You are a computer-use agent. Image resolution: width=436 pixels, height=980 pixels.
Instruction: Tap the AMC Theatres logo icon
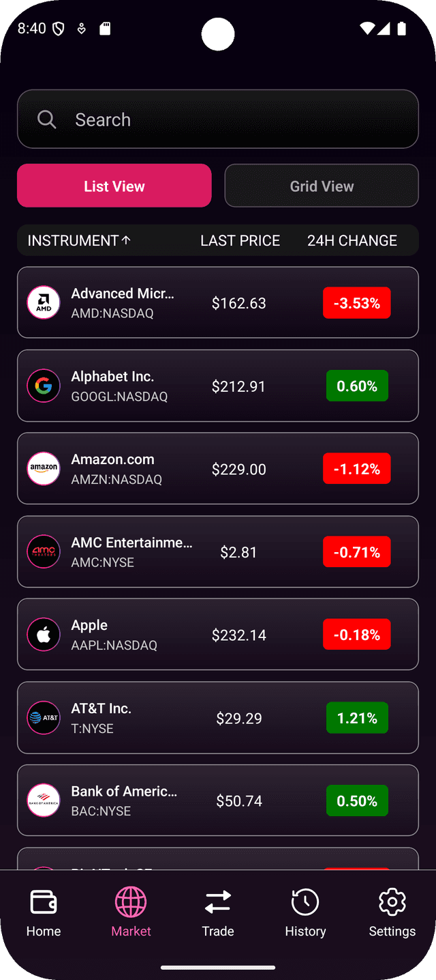coord(44,551)
